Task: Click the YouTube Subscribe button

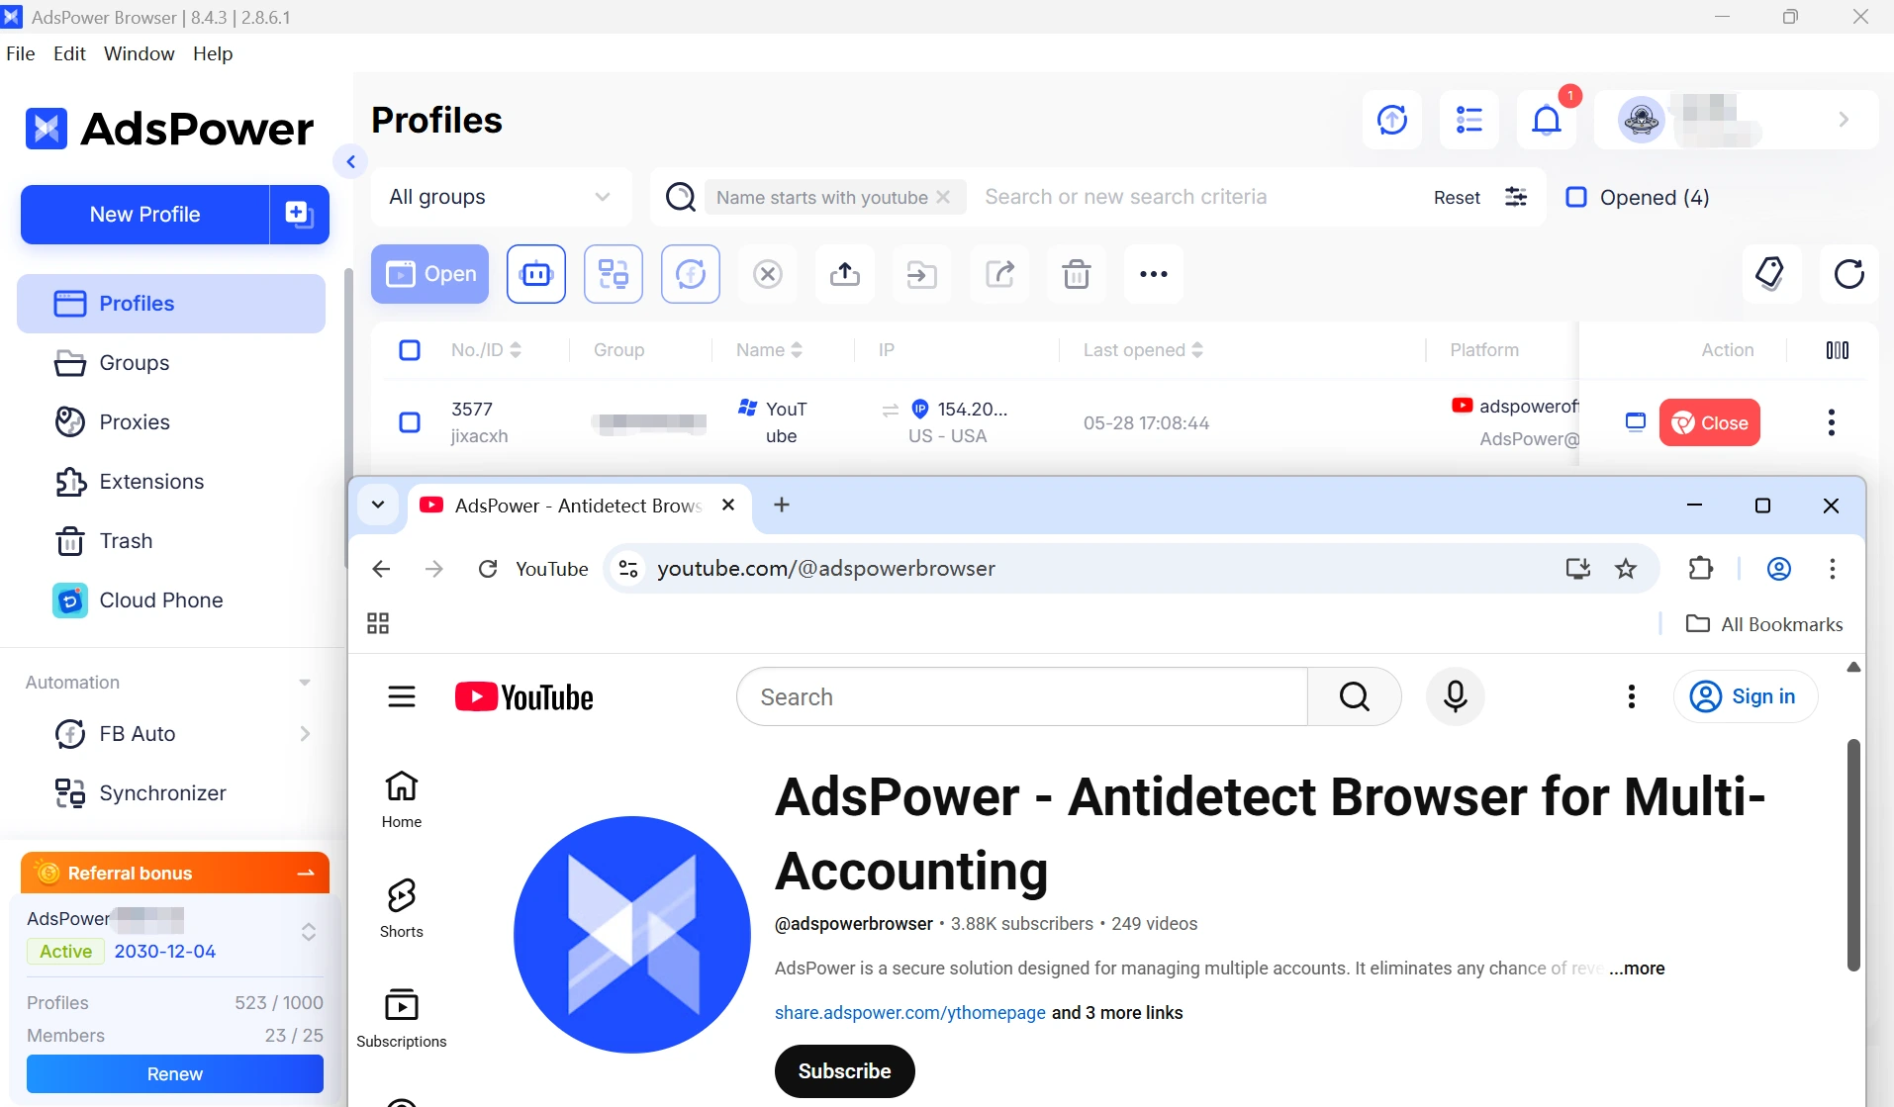Action: [x=844, y=1071]
